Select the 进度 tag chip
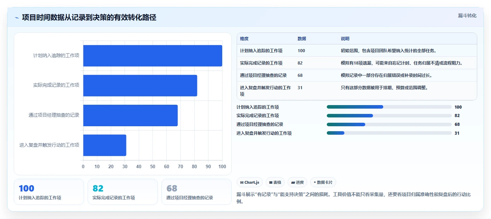Viewport: 491px width, 219px height. (x=297, y=182)
